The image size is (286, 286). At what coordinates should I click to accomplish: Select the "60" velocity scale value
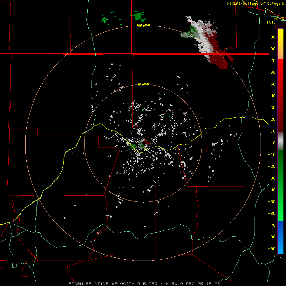pos(273,72)
